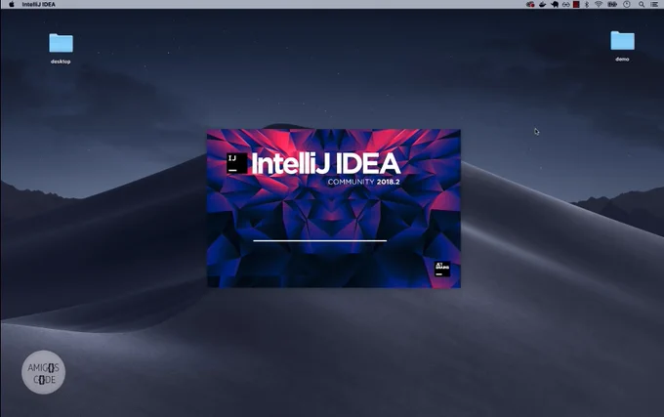This screenshot has width=664, height=417.
Task: Click the red square menu bar icon
Action: 576,4
